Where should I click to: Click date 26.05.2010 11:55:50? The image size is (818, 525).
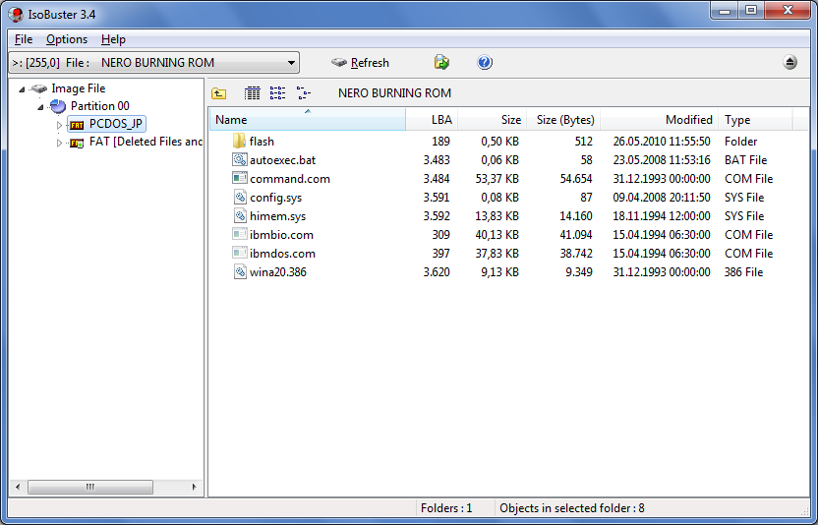coord(662,142)
